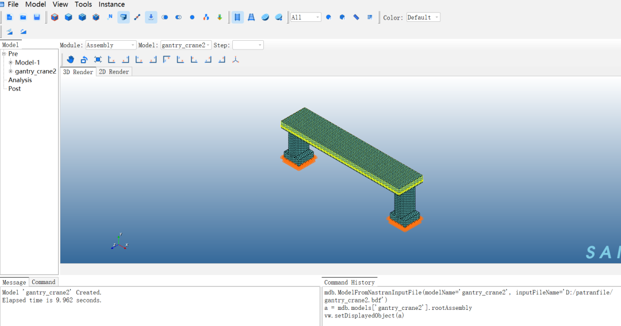Screen dimensions: 621x326
Task: Open the empty Step dropdown
Action: [248, 45]
